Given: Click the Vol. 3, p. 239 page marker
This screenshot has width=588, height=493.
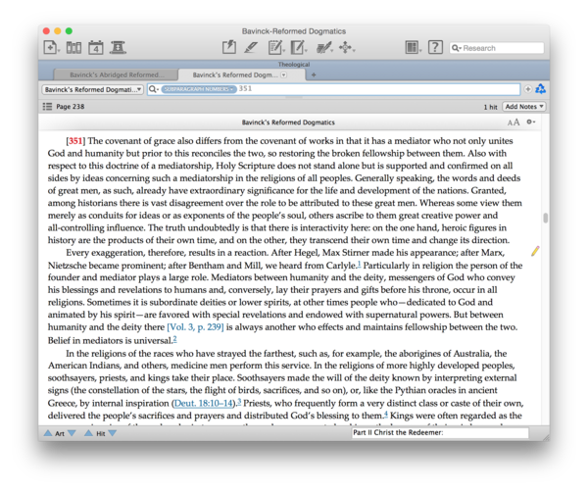Looking at the screenshot, I should tap(195, 327).
